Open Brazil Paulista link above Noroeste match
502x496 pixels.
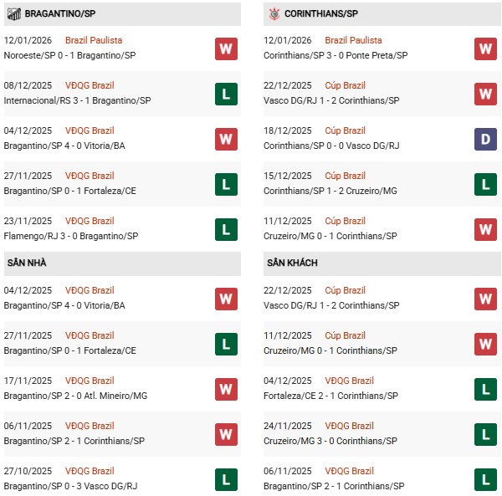point(95,40)
